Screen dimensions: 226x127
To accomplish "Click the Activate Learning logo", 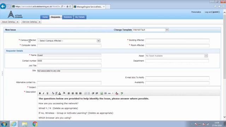I will pyautogui.click(x=15, y=15).
